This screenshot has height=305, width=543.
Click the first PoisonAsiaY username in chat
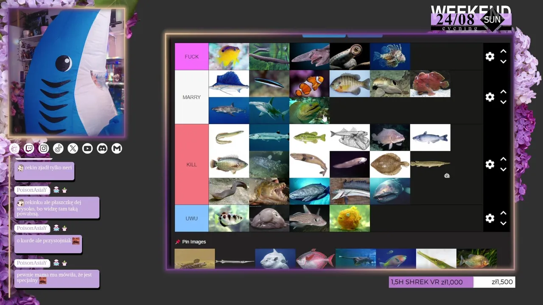32,190
